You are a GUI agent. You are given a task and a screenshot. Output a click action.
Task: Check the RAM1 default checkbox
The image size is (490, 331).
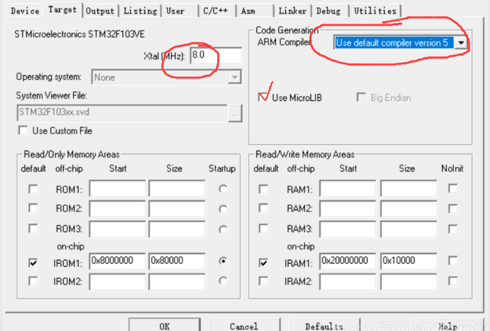[x=263, y=189]
